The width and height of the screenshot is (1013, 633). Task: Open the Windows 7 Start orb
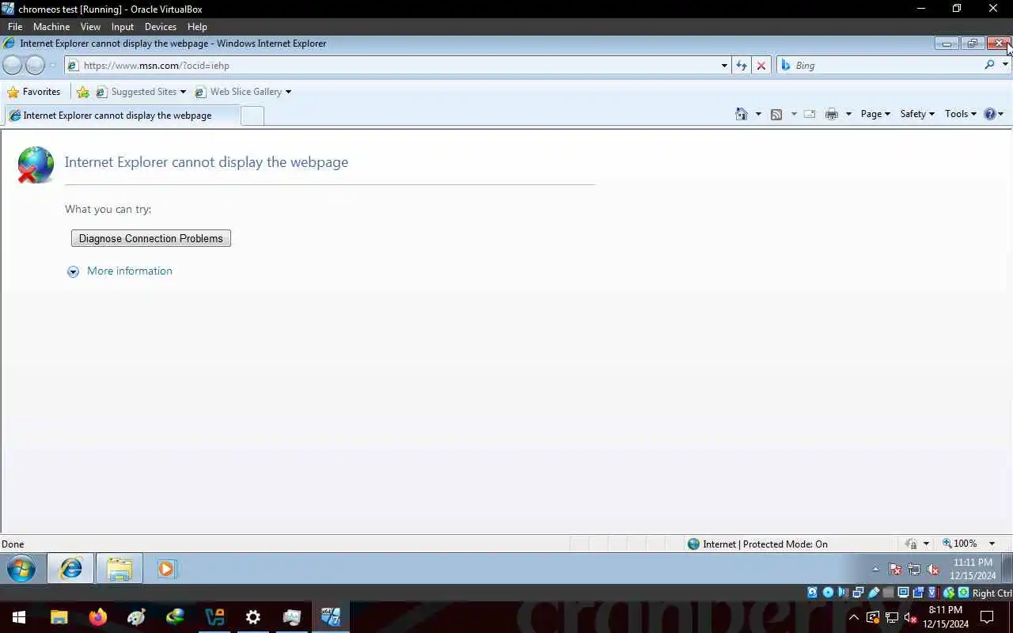pos(21,568)
